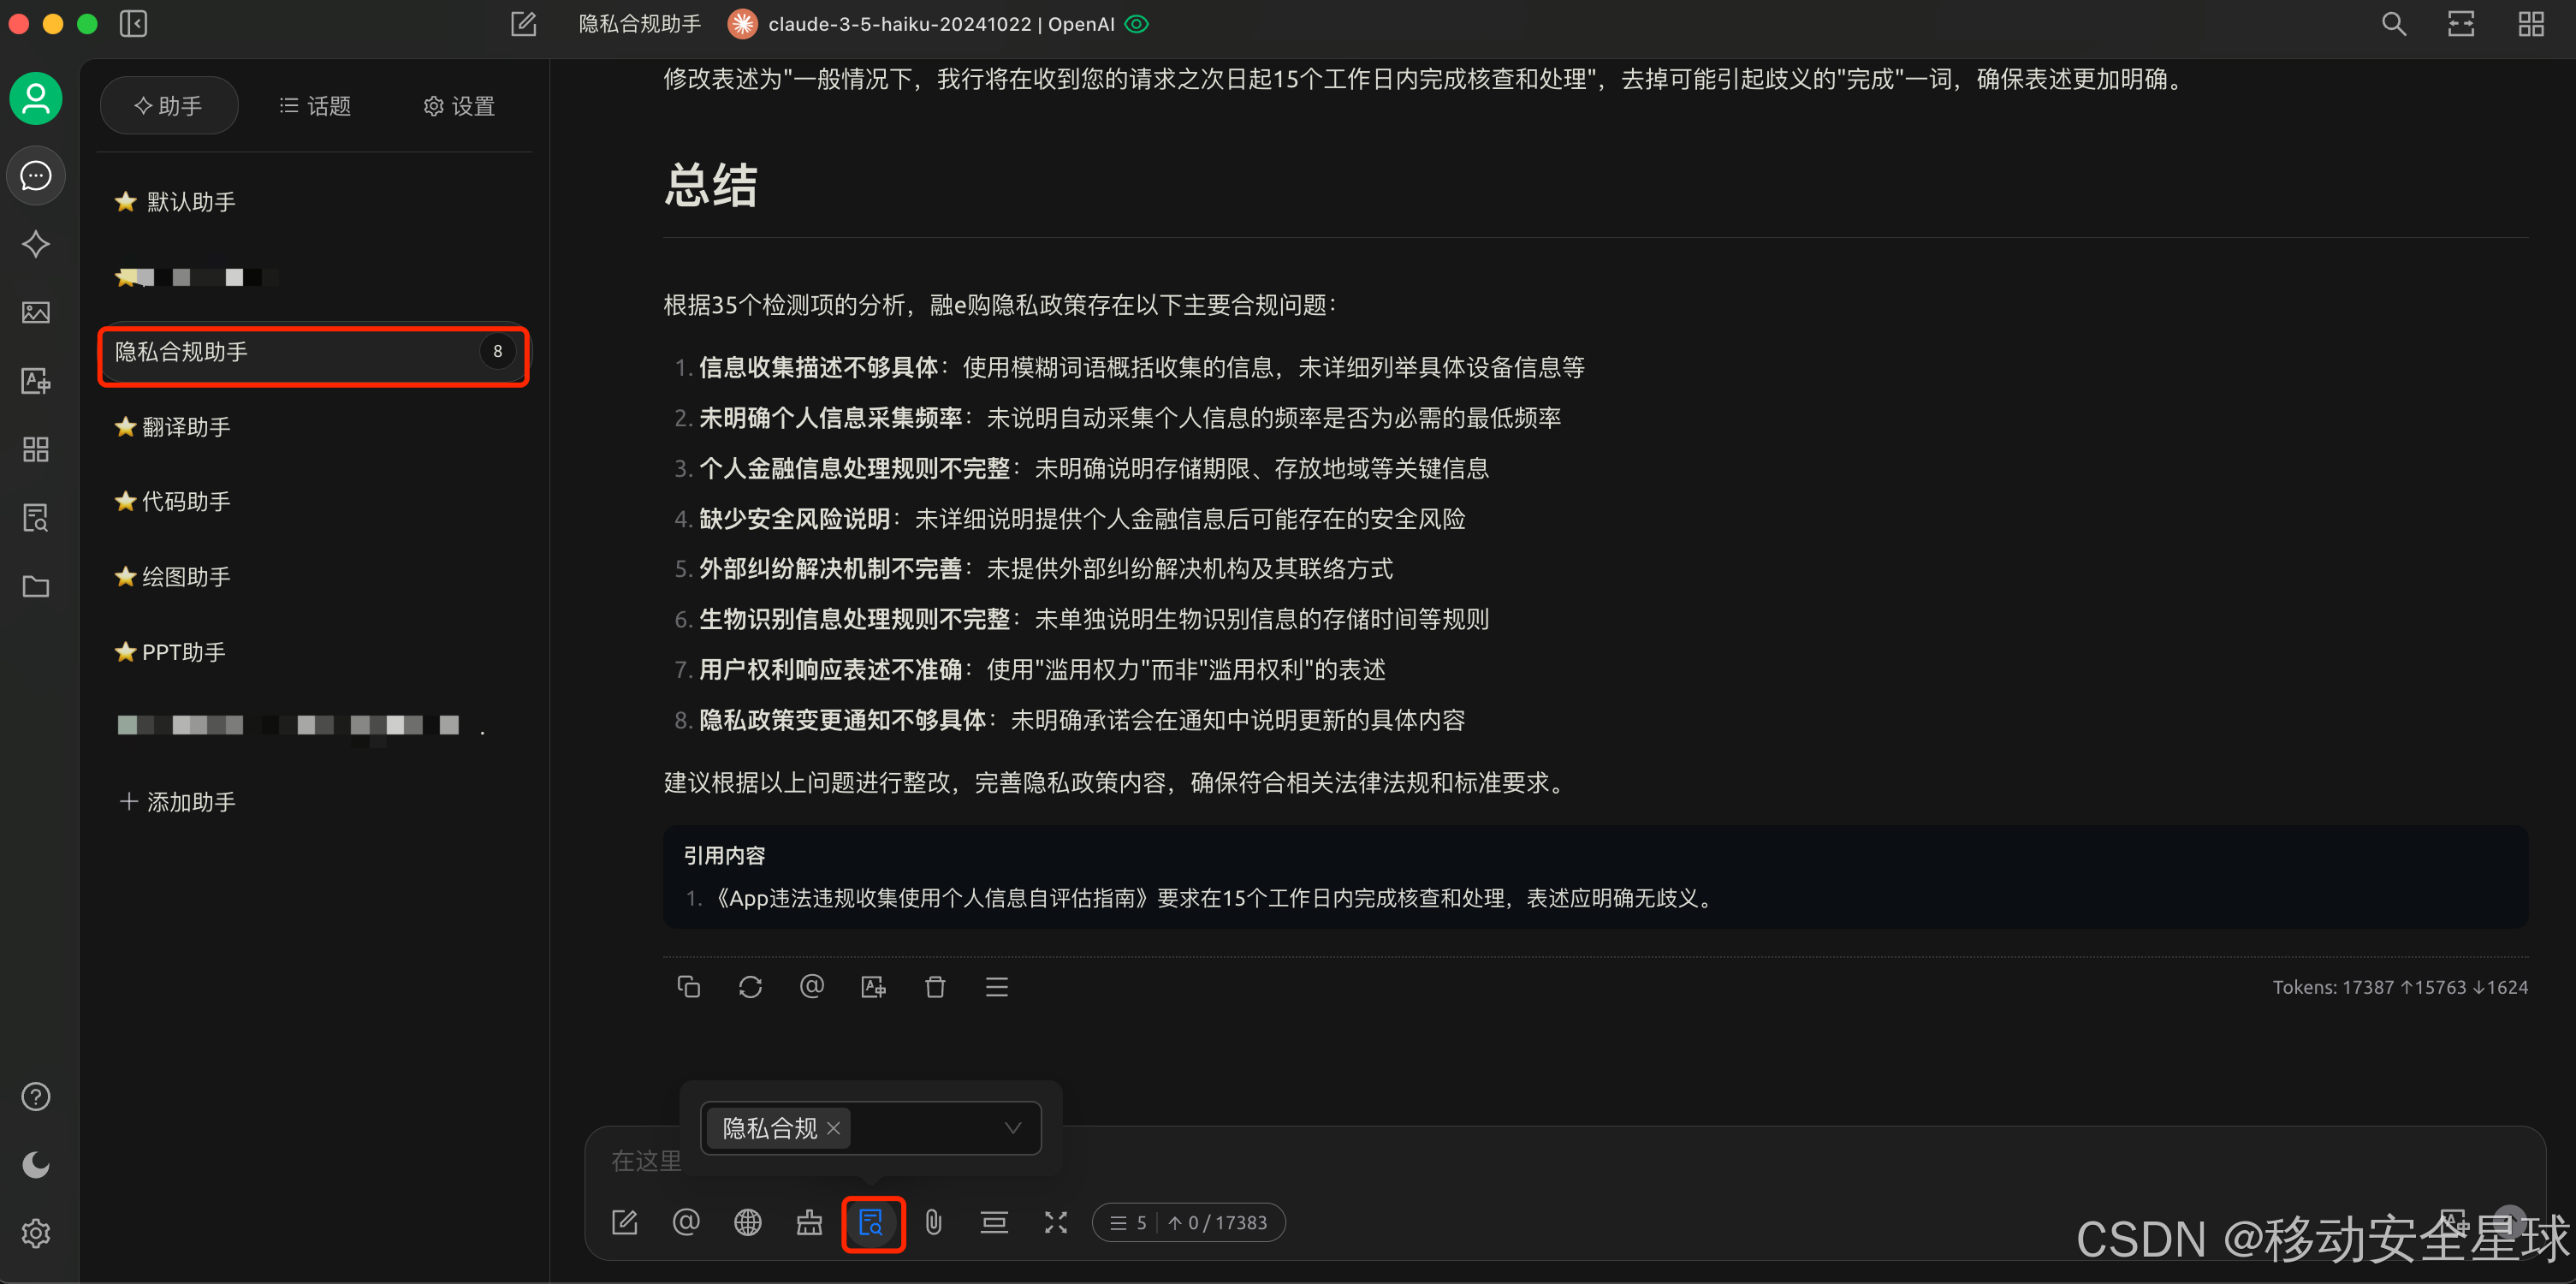Regenerate the assistant response
Image resolution: width=2576 pixels, height=1284 pixels.
point(750,987)
